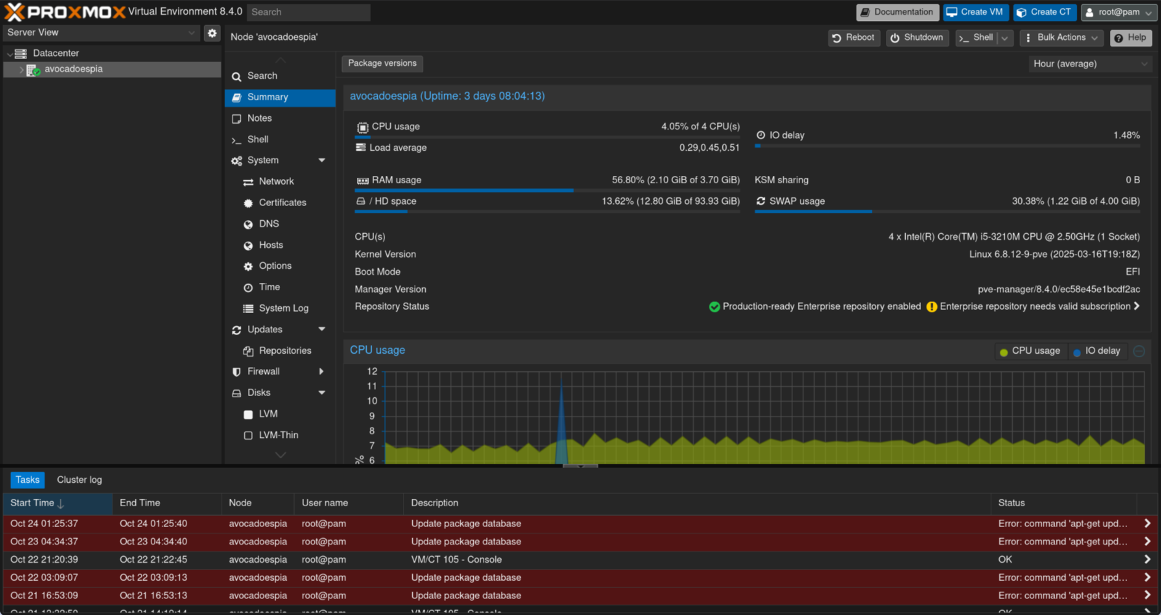Open Network settings via its icon
This screenshot has height=615, width=1161.
click(248, 181)
